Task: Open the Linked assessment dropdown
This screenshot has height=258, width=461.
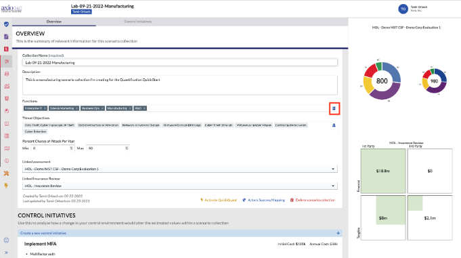Action: (x=180, y=169)
